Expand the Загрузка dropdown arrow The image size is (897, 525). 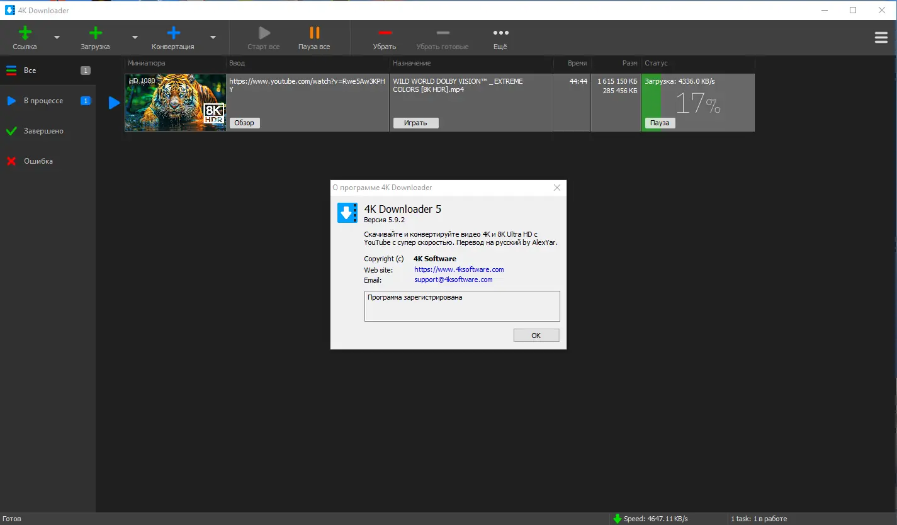pos(135,37)
